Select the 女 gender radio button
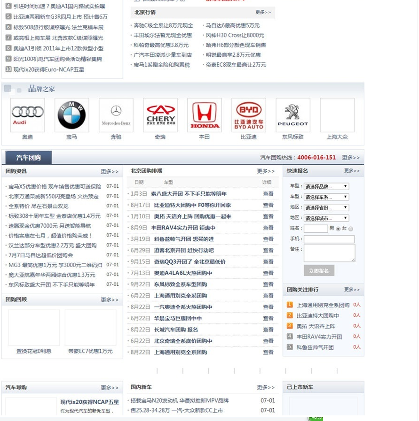The width and height of the screenshot is (419, 421). tap(351, 228)
